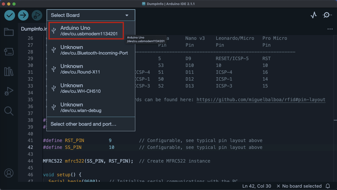This screenshot has height=190, width=337.
Task: Click the notifications bell in status bar
Action: [328, 186]
